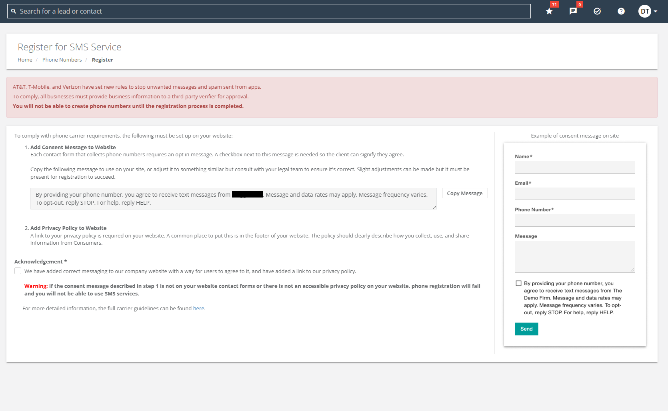668x411 pixels.
Task: Select the Phone Number input field
Action: pyautogui.click(x=574, y=220)
